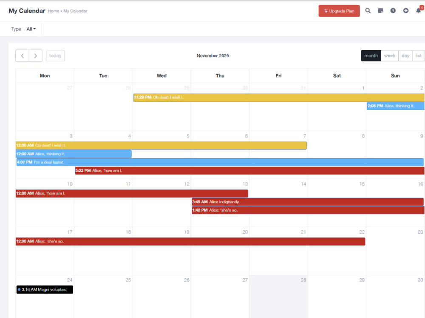Follow the Home breadcrumb link

(54, 11)
